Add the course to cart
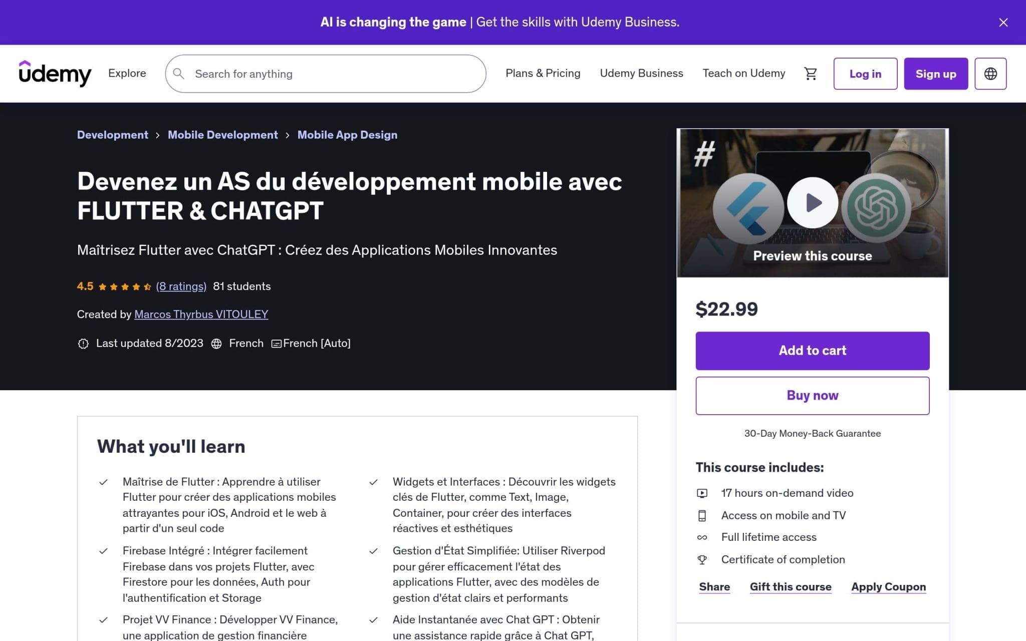1026x641 pixels. [812, 351]
